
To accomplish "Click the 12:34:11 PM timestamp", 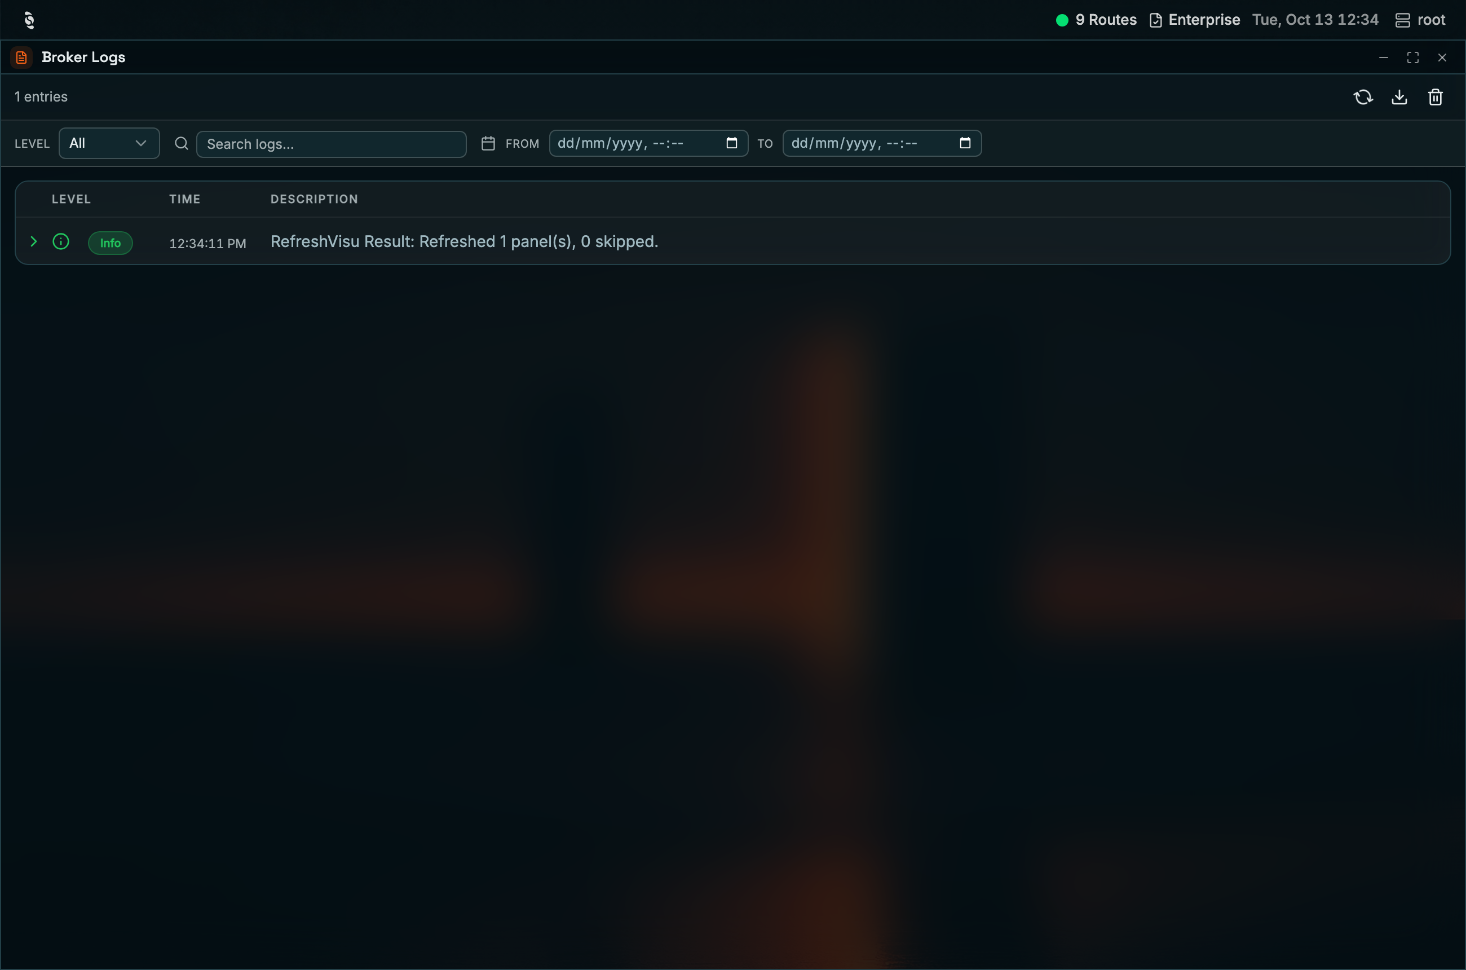I will tap(208, 244).
